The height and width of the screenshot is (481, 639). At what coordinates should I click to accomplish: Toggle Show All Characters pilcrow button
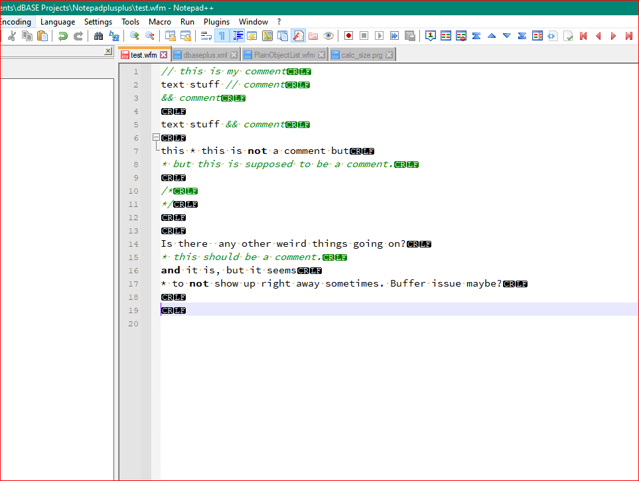click(222, 36)
